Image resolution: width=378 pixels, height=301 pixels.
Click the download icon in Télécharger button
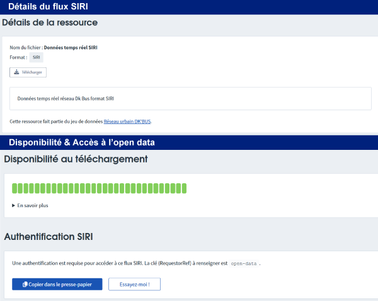coord(16,72)
